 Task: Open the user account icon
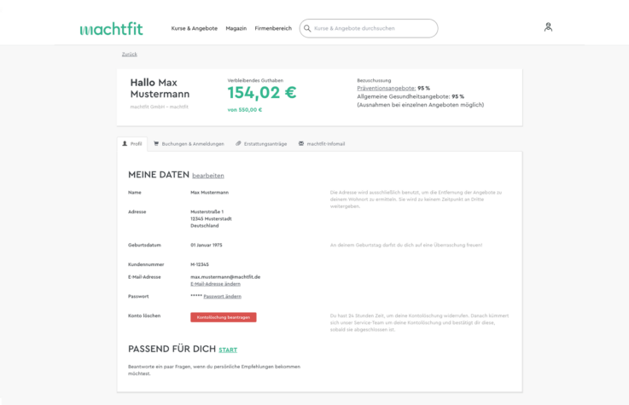(548, 27)
